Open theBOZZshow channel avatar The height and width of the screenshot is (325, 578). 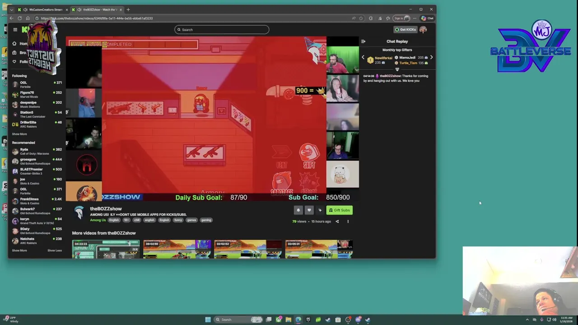[x=79, y=213]
